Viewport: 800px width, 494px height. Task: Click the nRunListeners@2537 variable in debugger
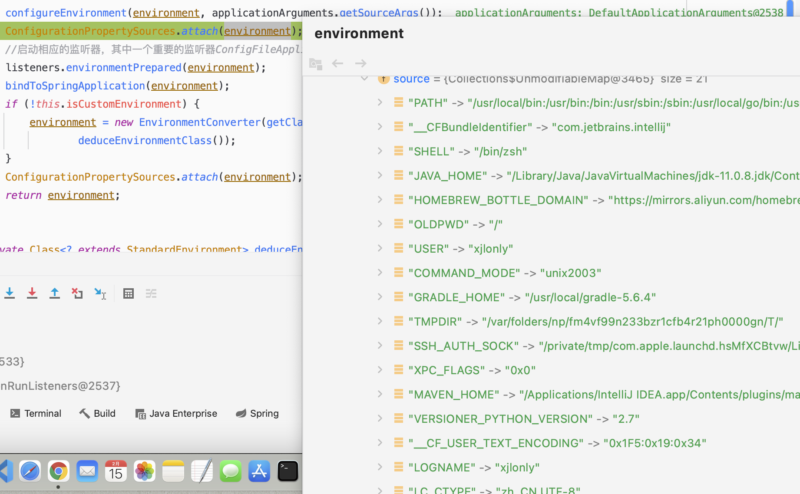pyautogui.click(x=60, y=386)
